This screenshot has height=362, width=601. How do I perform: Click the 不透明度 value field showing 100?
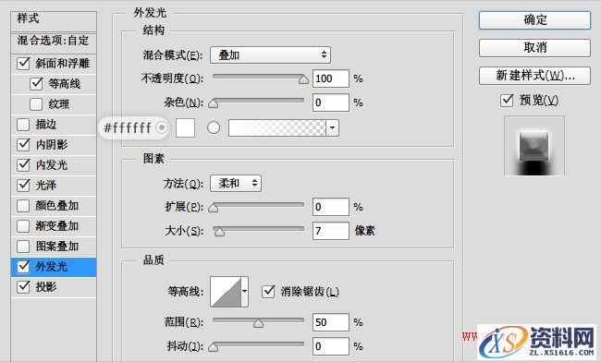331,78
